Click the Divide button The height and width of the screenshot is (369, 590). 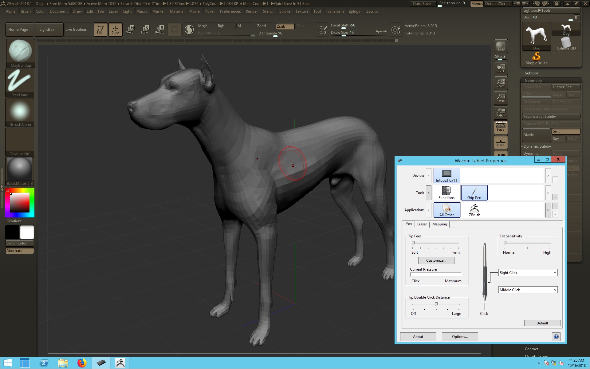pyautogui.click(x=537, y=135)
